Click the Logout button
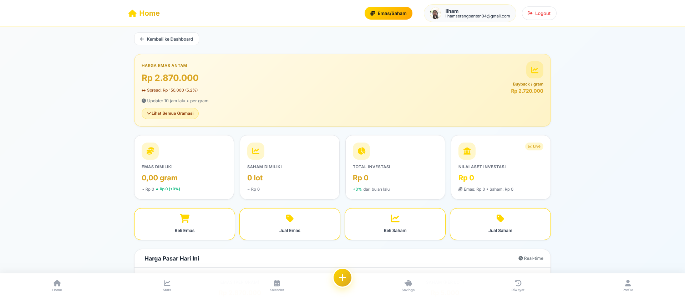Viewport: 685px width, 299px height. tap(539, 13)
